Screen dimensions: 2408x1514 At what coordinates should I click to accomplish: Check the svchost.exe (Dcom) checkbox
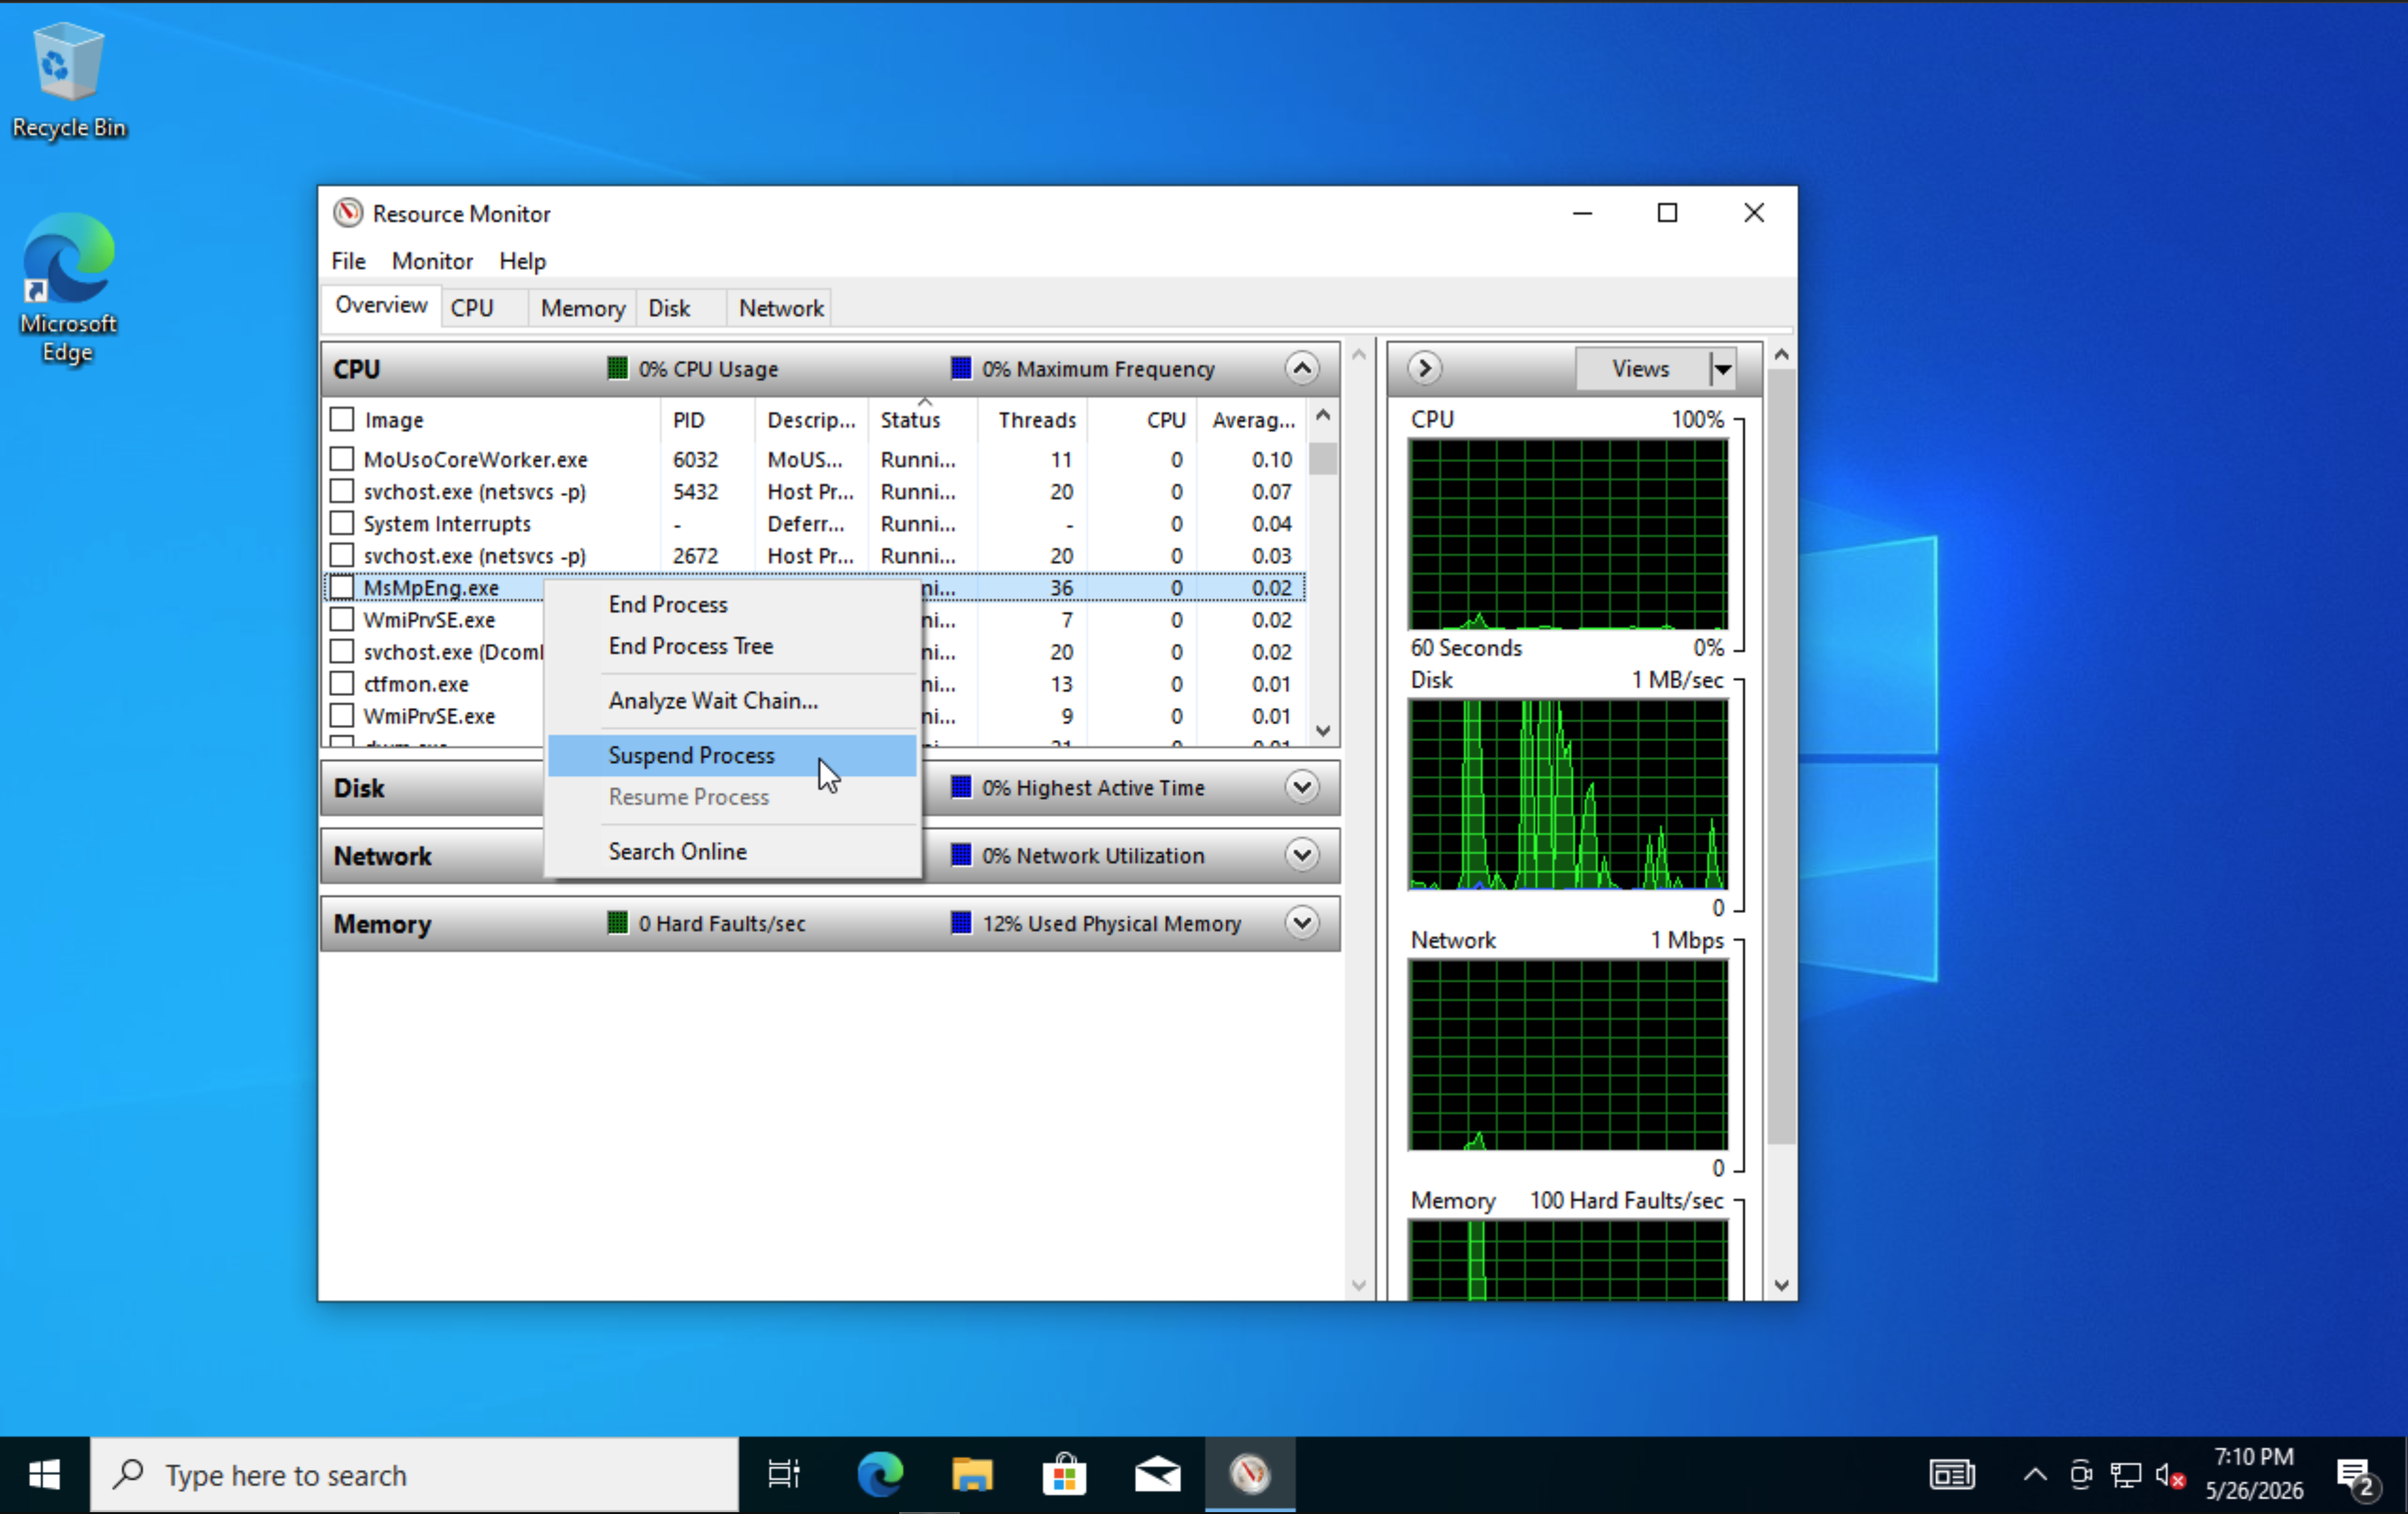point(342,651)
